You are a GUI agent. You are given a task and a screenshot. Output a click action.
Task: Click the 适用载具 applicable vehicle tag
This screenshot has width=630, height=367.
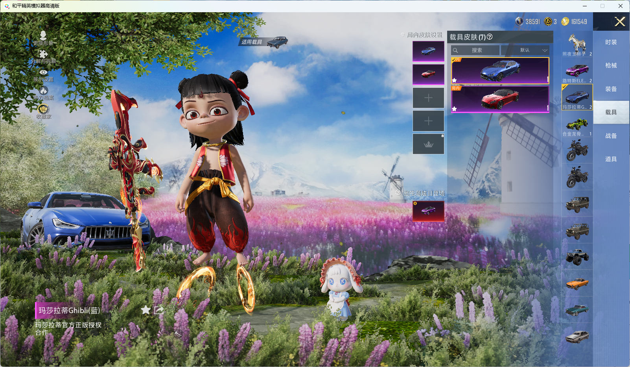(263, 42)
